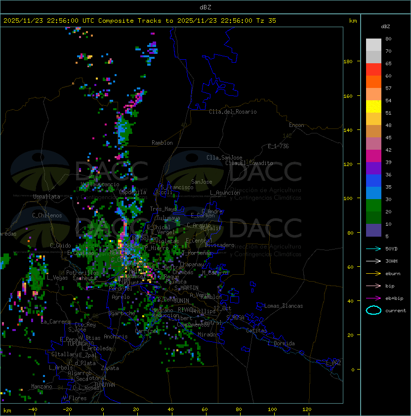Image resolution: width=411 pixels, height=416 pixels.
Task: Click the magenta eb+bip arrow symbol
Action: [x=373, y=298]
